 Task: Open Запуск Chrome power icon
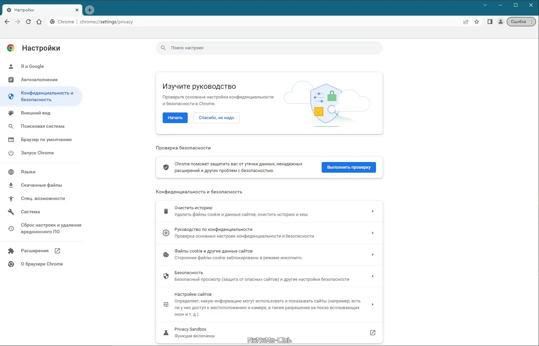(x=11, y=153)
